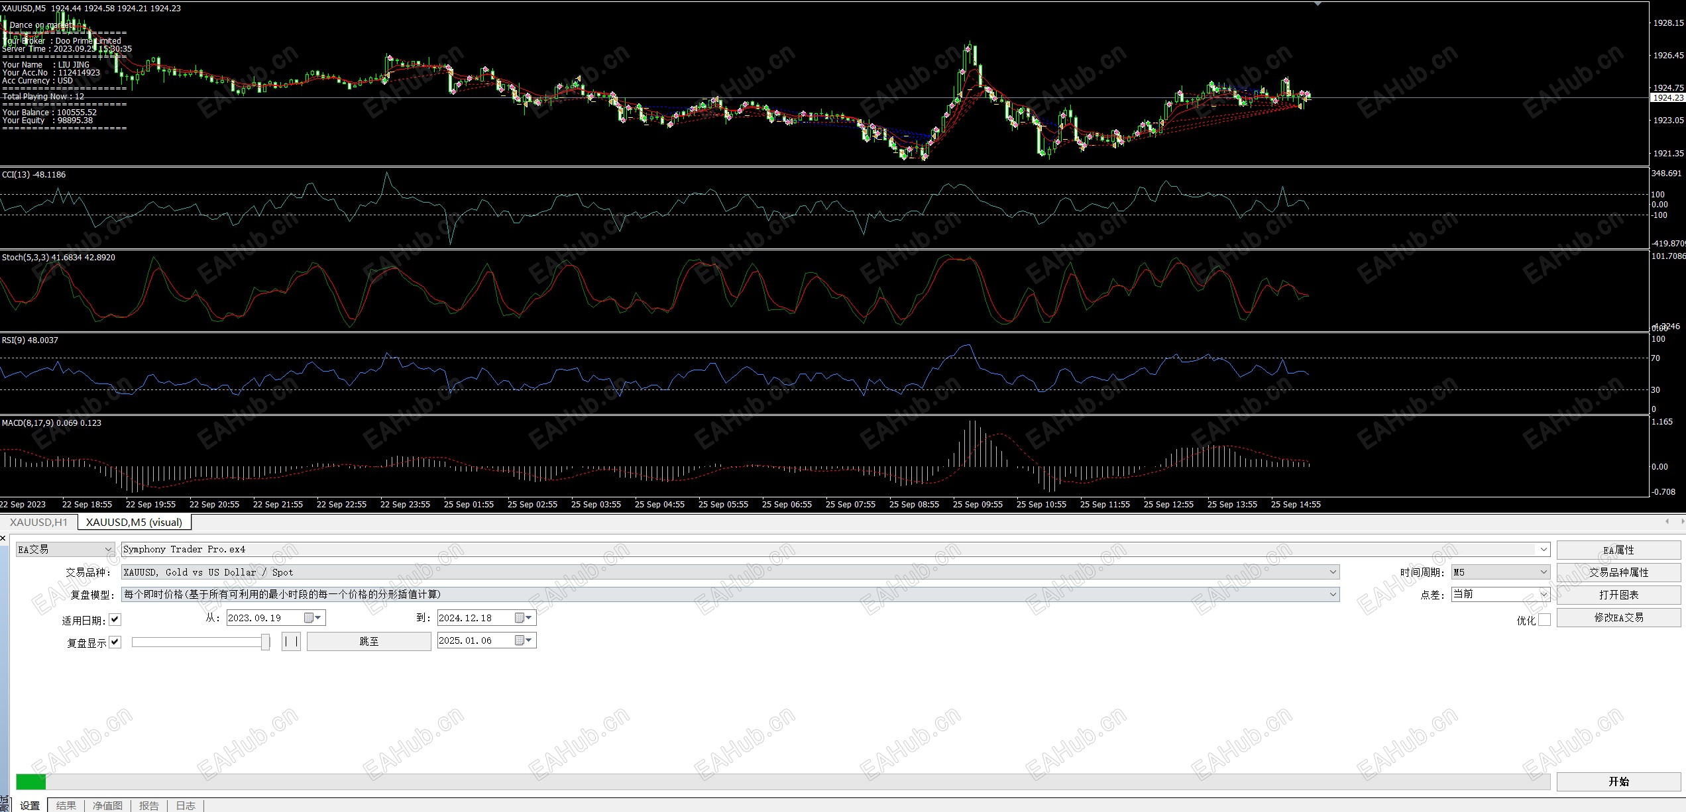
Task: Open the 净值图 equity graph tab
Action: pyautogui.click(x=107, y=805)
